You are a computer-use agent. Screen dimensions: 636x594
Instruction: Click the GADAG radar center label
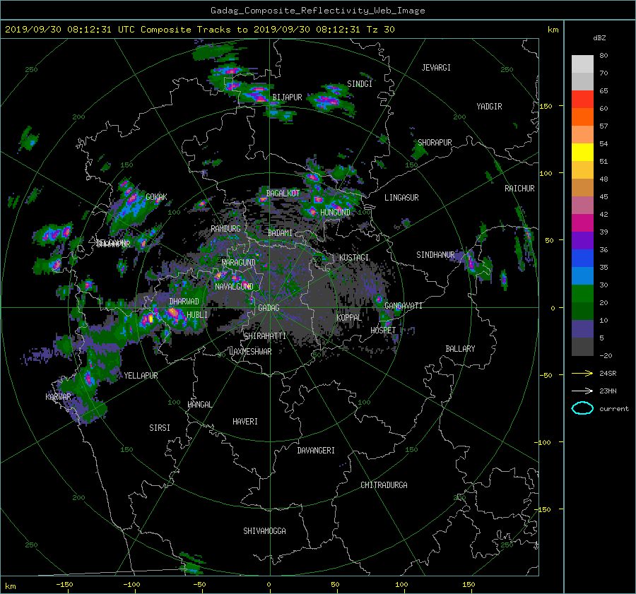pyautogui.click(x=269, y=308)
